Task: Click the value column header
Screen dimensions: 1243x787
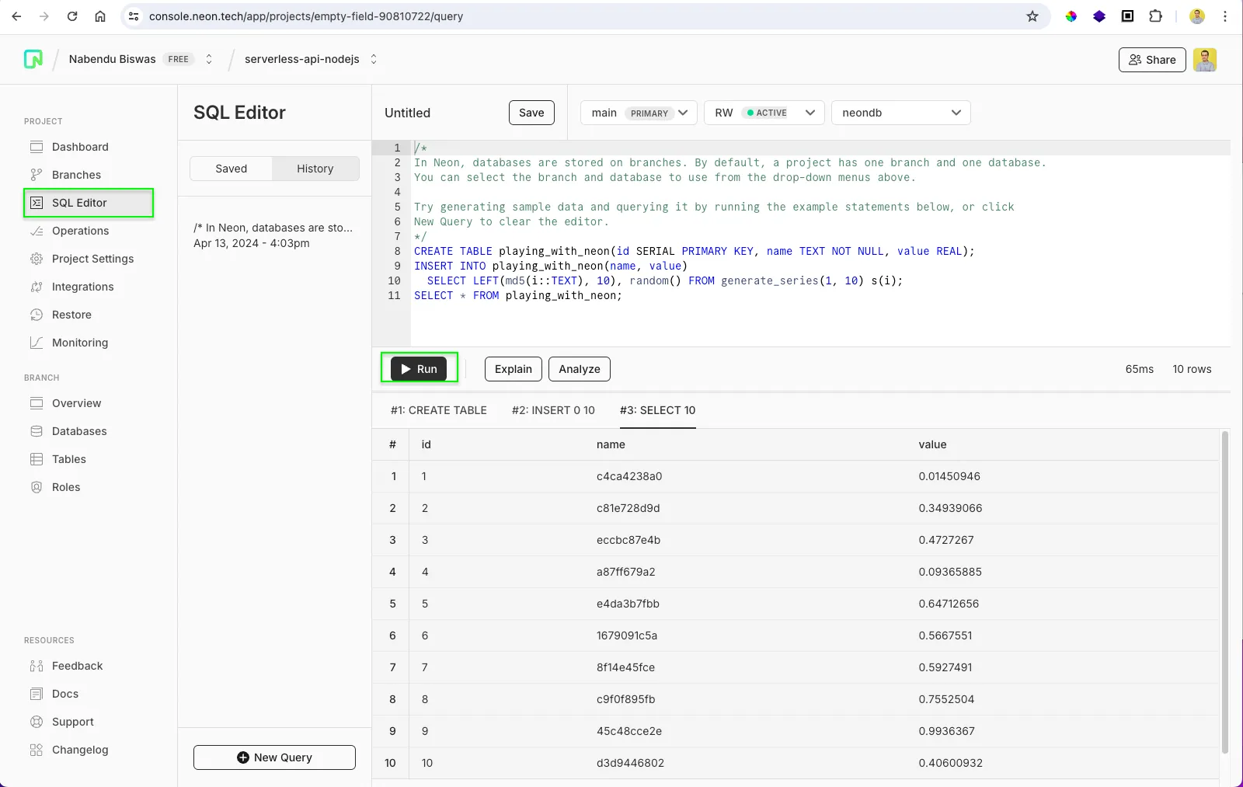Action: pyautogui.click(x=932, y=444)
